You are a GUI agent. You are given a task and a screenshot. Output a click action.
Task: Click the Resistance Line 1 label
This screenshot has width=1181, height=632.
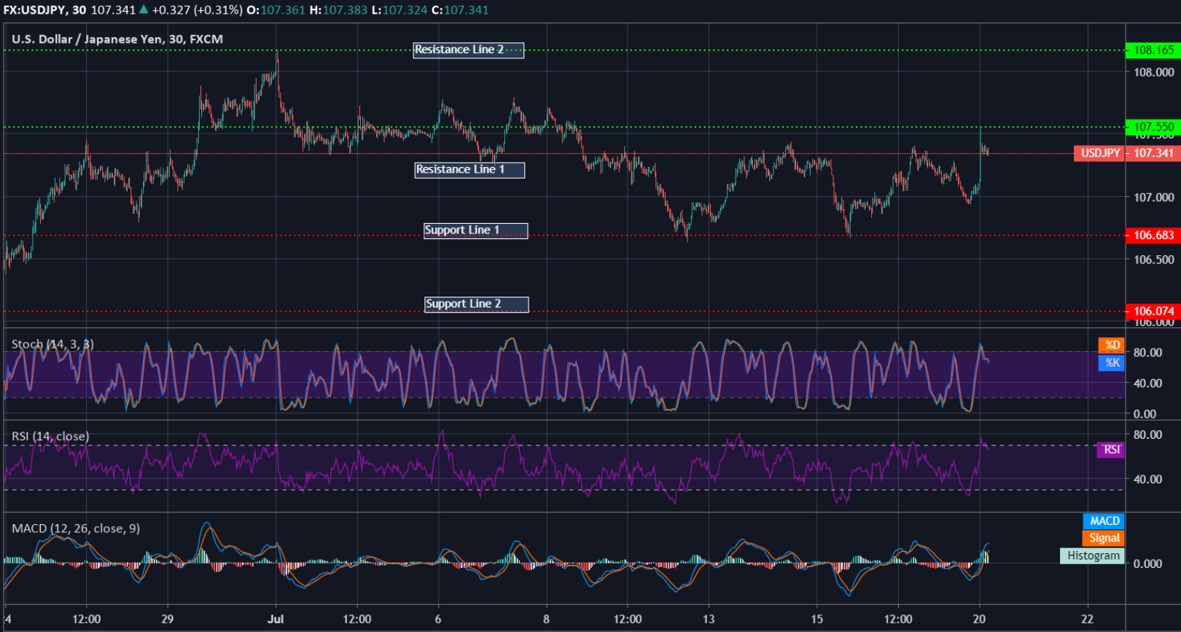point(469,169)
